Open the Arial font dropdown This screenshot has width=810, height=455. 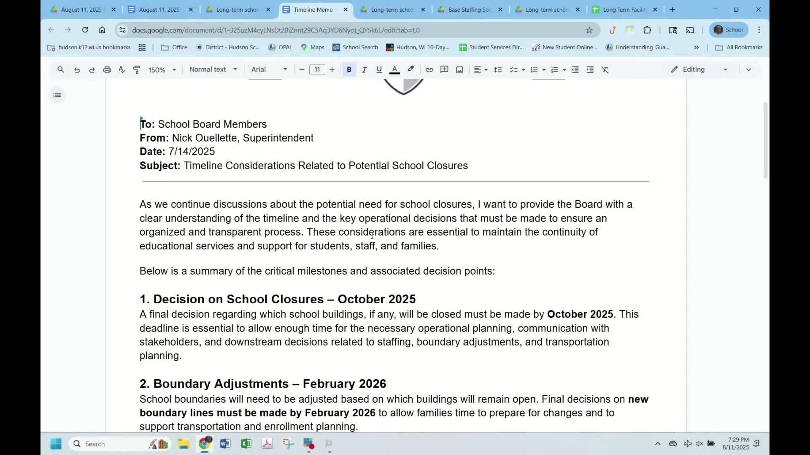pos(268,70)
